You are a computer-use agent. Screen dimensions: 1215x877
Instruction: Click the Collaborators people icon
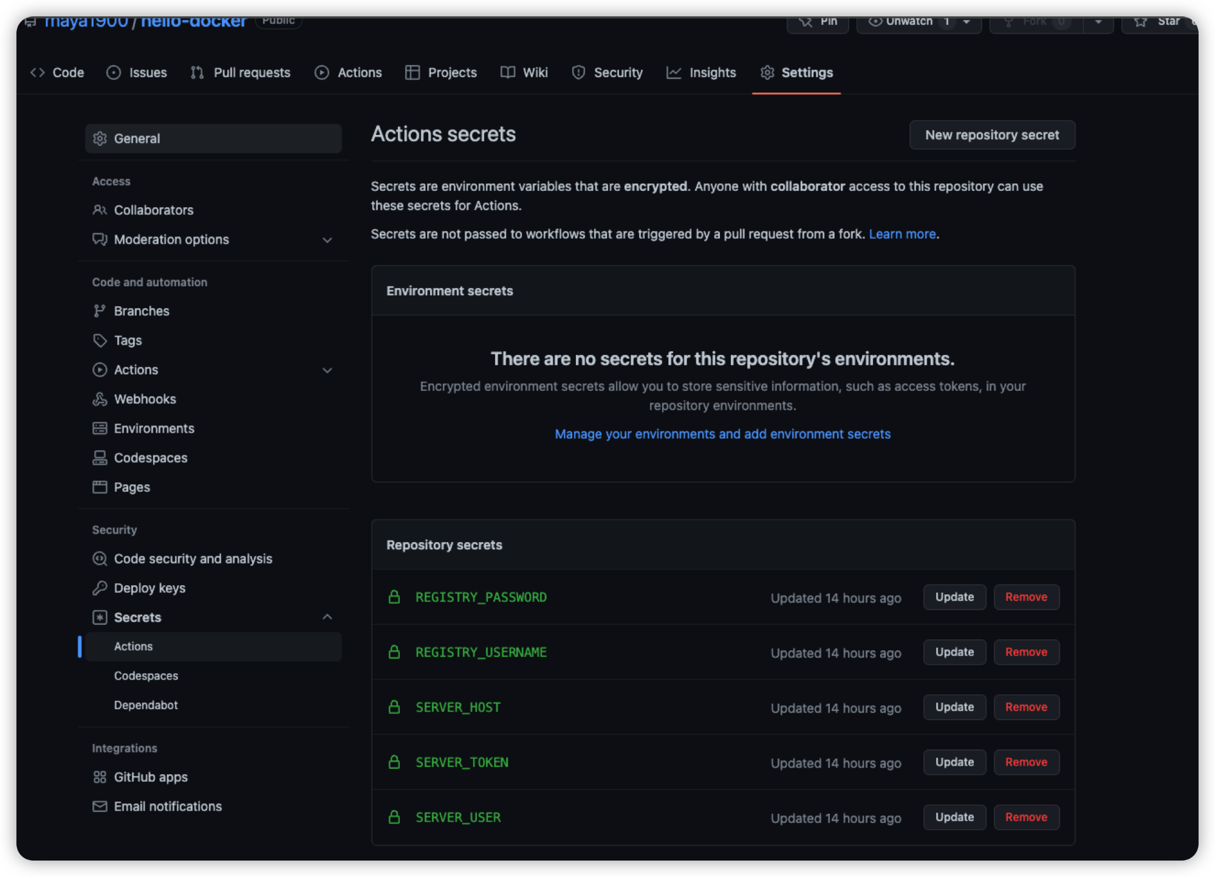click(x=100, y=210)
